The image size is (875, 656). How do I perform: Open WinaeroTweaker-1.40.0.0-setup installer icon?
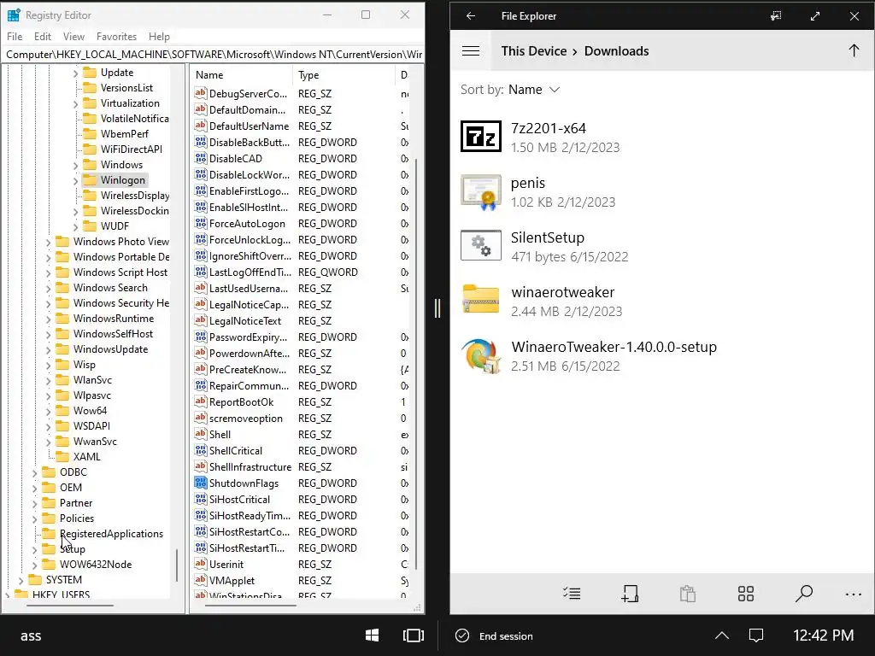coord(480,355)
